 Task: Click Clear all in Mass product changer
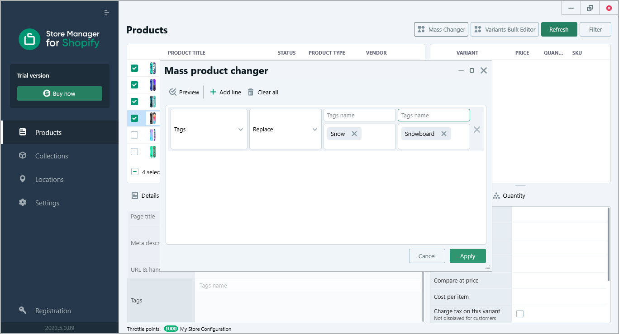click(x=263, y=92)
